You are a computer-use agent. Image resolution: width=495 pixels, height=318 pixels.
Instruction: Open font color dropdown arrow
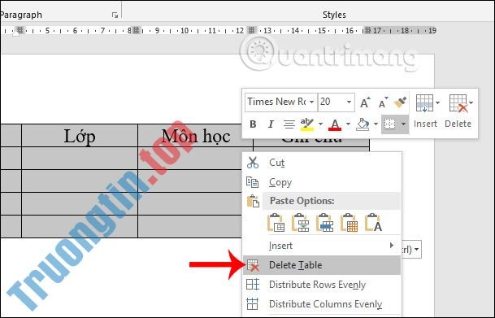(x=348, y=124)
